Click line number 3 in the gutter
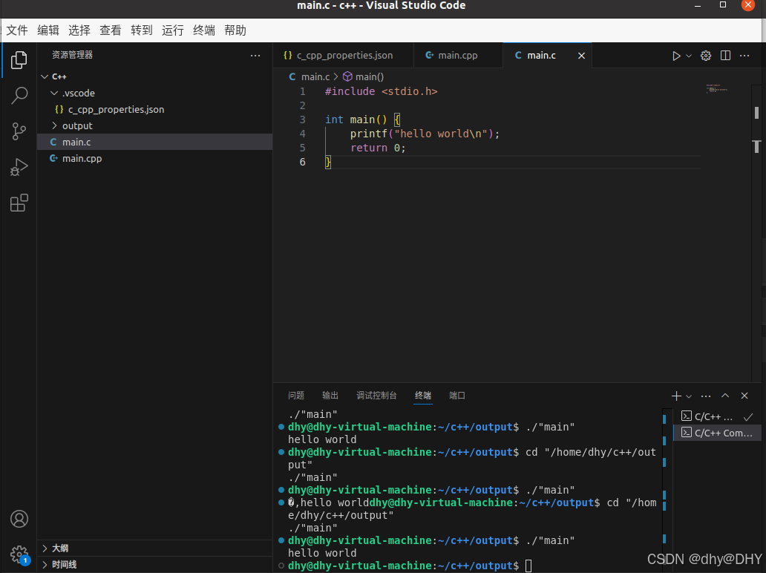The width and height of the screenshot is (766, 573). [302, 119]
